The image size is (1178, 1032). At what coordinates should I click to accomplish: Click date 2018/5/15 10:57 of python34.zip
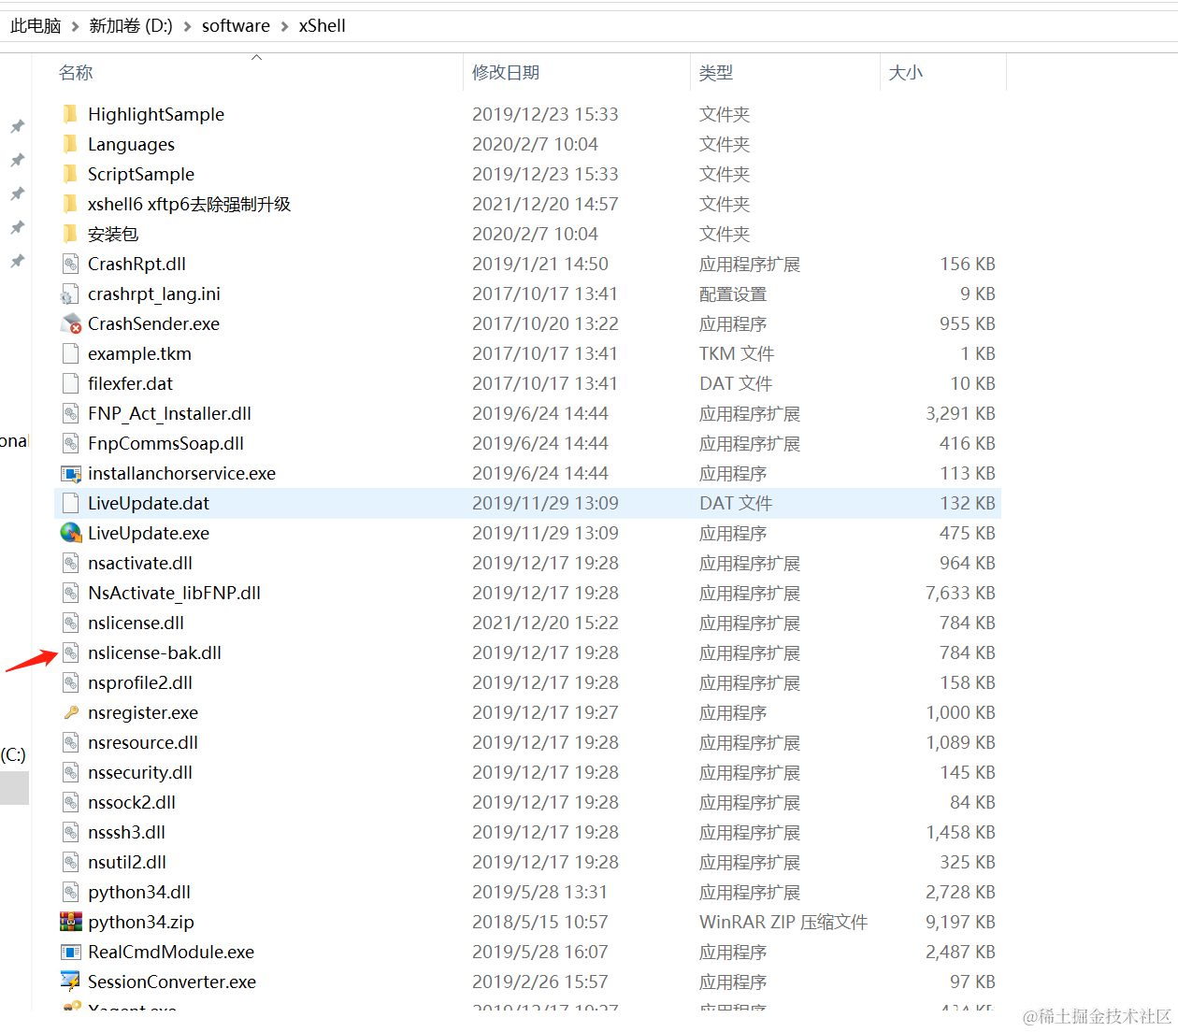click(539, 922)
